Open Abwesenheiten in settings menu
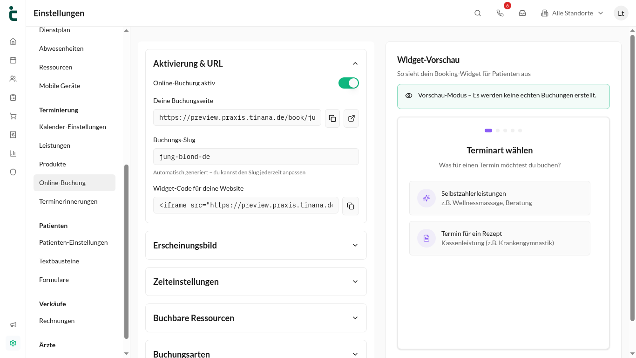Viewport: 636px width, 358px height. (x=74, y=48)
